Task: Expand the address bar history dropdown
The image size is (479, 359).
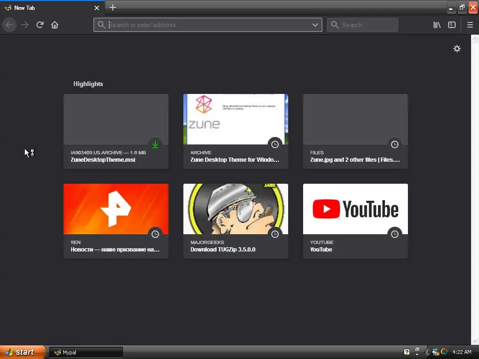Action: (x=315, y=25)
